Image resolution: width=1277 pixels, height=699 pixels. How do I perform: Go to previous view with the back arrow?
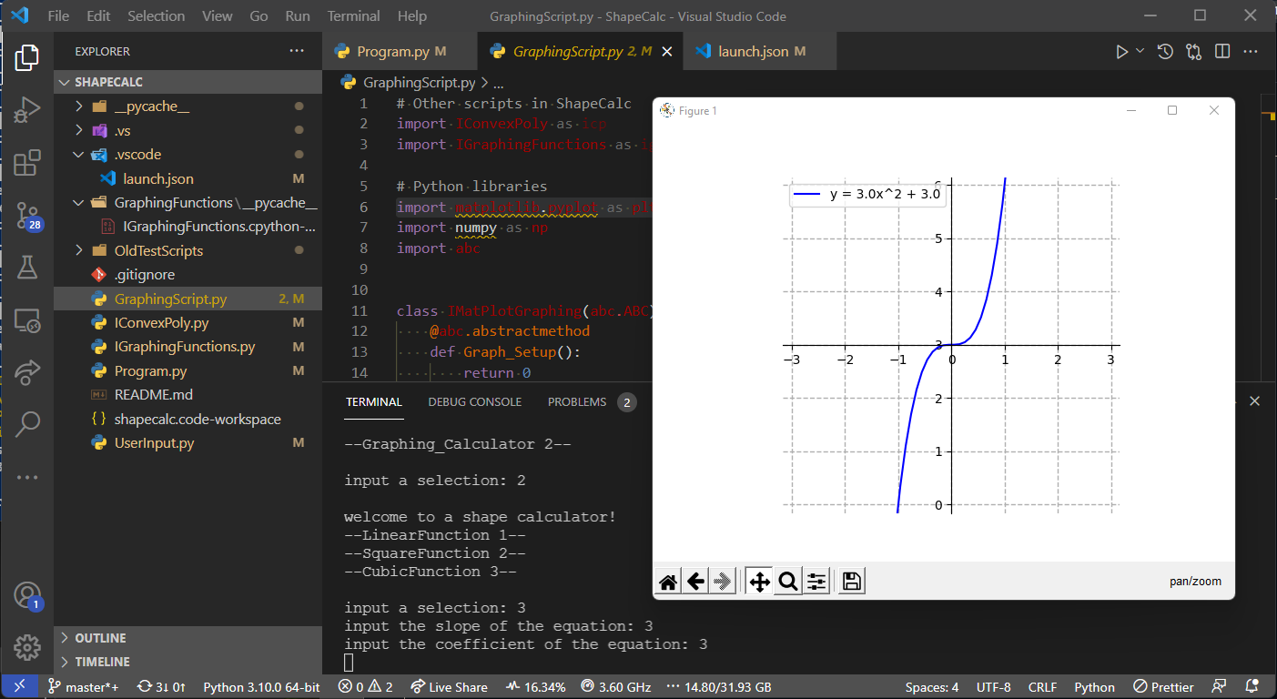click(695, 581)
